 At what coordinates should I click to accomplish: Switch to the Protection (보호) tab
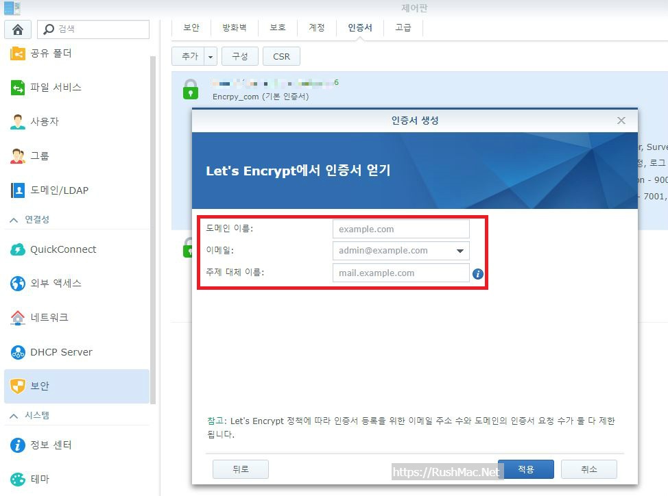[278, 27]
